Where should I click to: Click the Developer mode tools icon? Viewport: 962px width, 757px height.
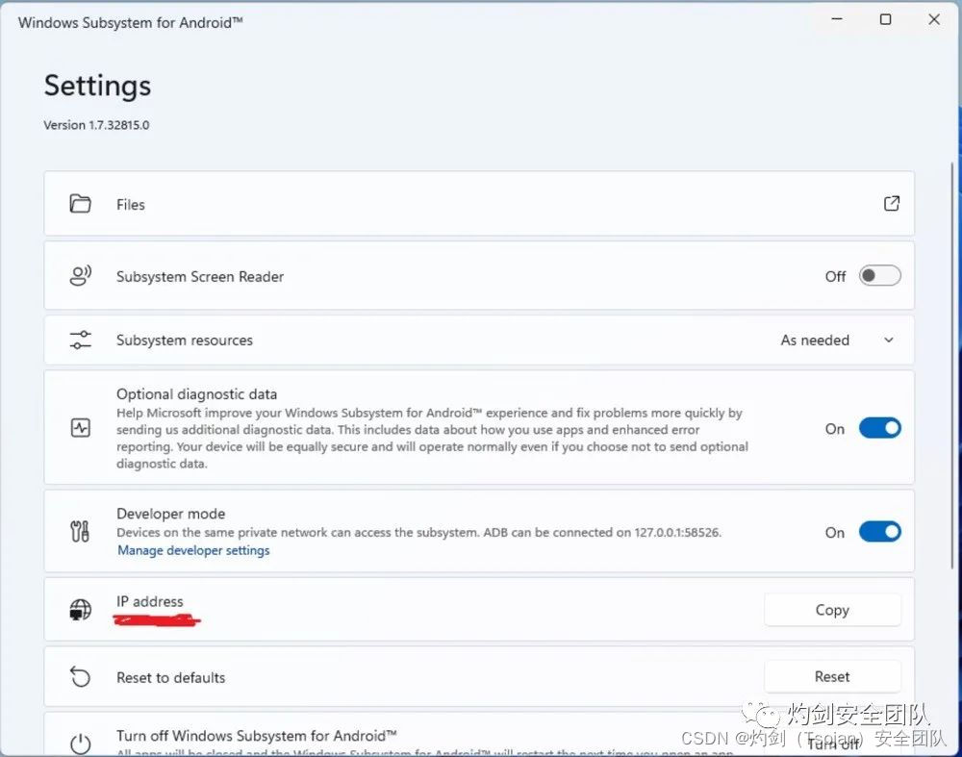pyautogui.click(x=81, y=531)
